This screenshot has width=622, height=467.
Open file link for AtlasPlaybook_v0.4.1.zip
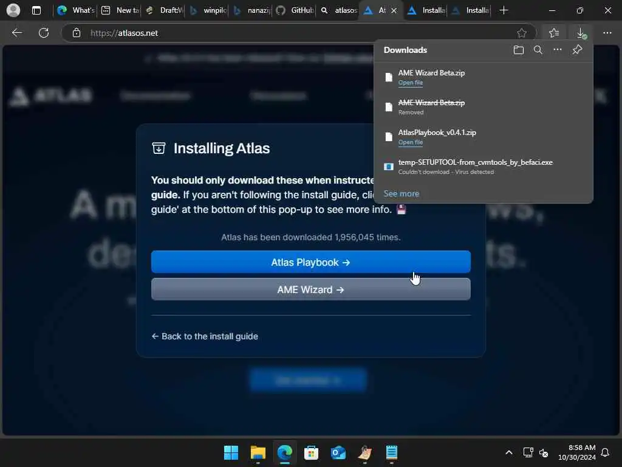(410, 142)
